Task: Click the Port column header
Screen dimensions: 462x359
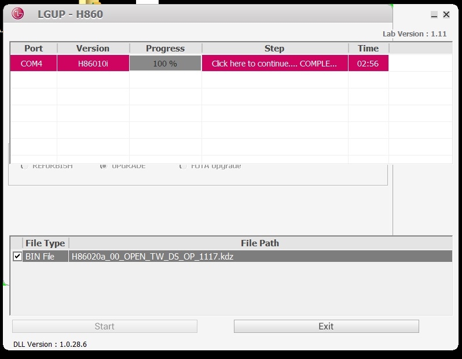Action: [34, 48]
